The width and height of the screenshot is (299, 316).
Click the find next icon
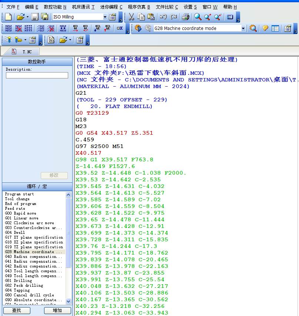point(207,17)
